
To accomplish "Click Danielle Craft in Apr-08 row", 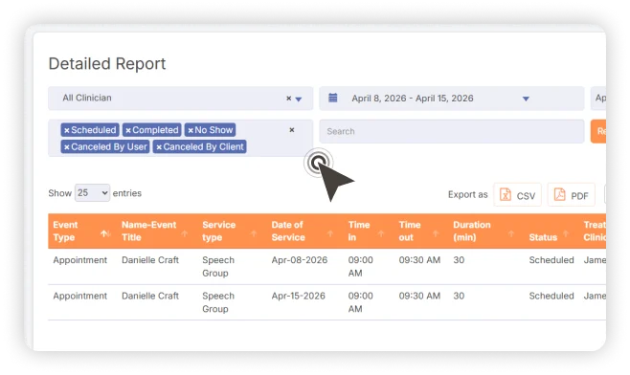I will point(150,260).
